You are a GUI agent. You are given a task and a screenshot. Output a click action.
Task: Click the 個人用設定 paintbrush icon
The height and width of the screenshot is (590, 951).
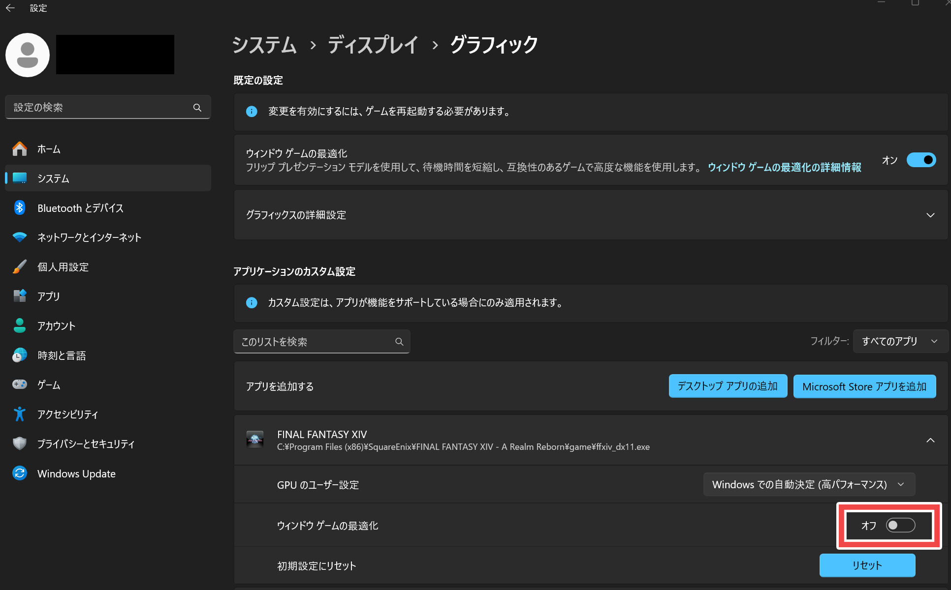[x=20, y=267]
